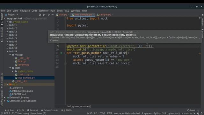Hide the Project panel with minus icon
This screenshot has height=115, width=204.
[53, 15]
